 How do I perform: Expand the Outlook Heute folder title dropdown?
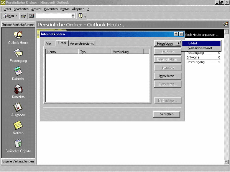click(x=123, y=26)
